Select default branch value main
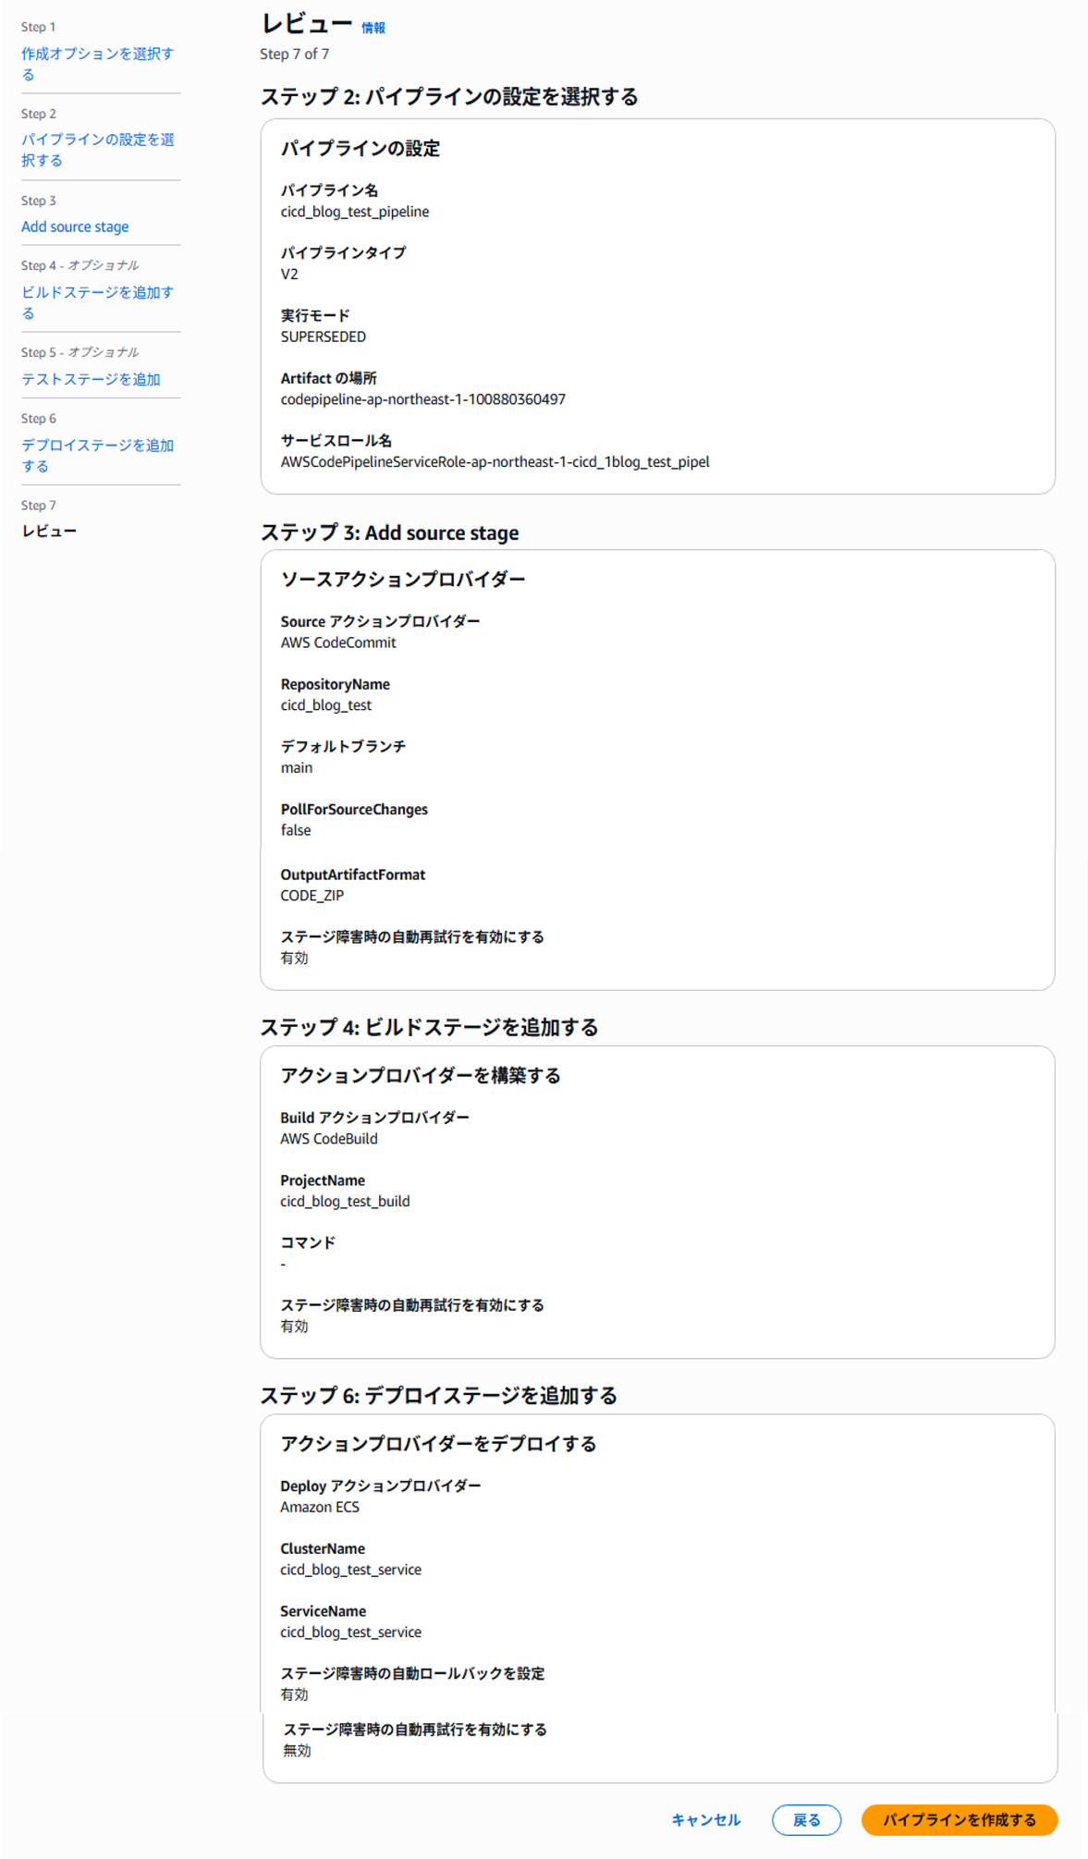 [x=296, y=768]
